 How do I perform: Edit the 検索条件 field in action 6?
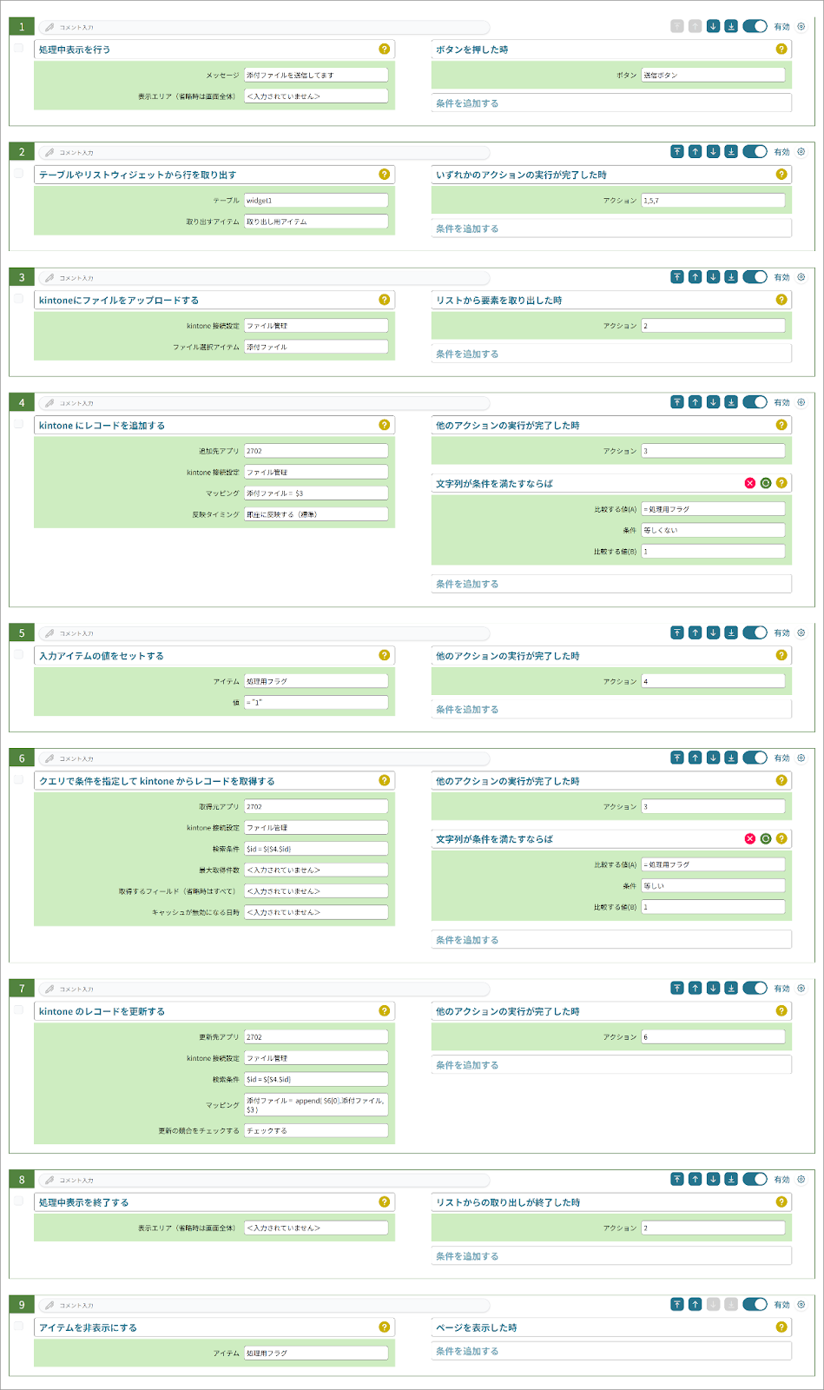(316, 849)
